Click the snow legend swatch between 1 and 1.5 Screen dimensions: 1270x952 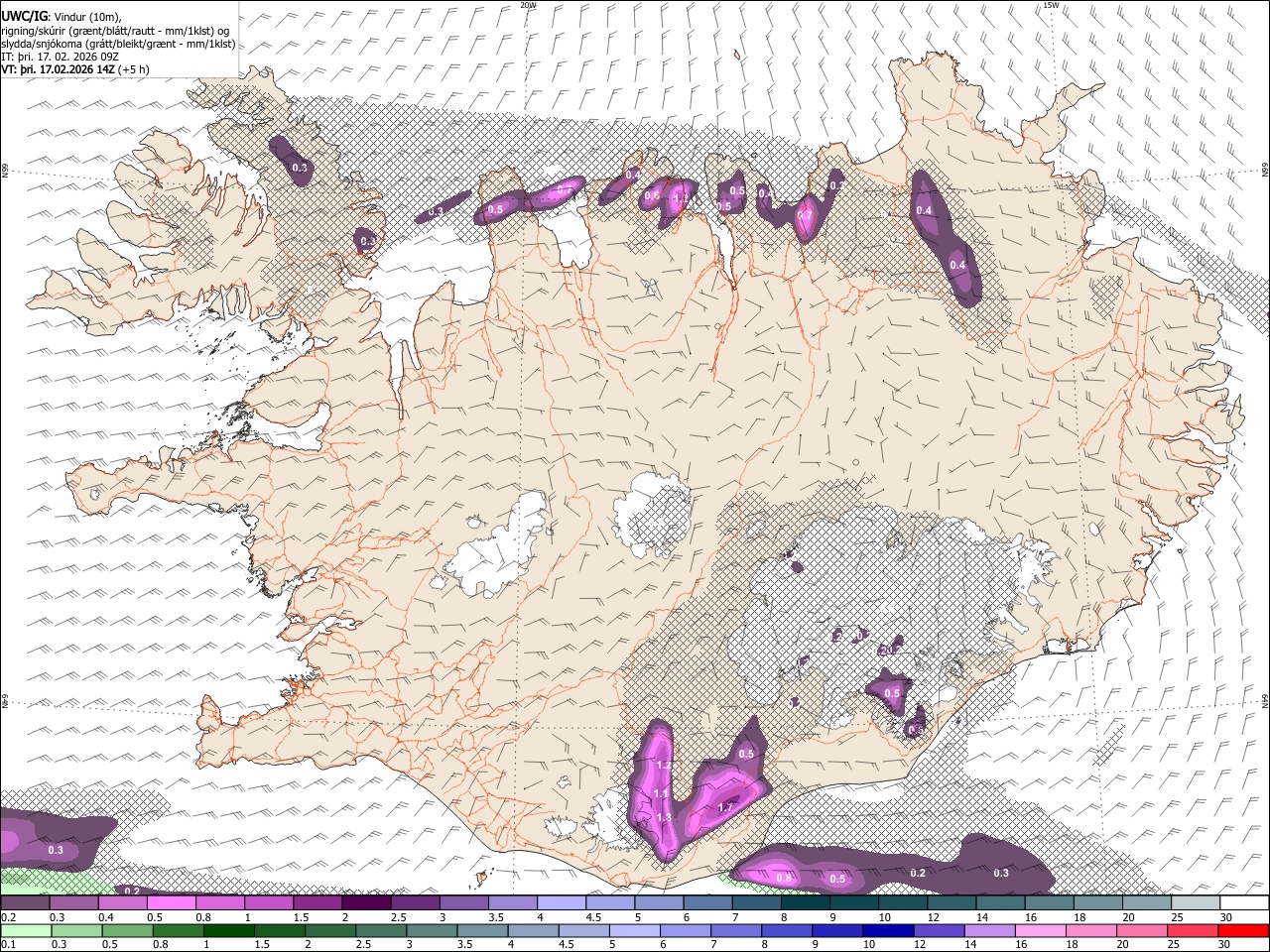(x=268, y=903)
